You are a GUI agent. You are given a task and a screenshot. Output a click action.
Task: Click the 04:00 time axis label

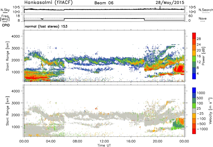tap(51, 141)
